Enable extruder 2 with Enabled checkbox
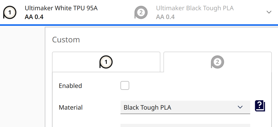The height and width of the screenshot is (127, 278). click(x=125, y=85)
